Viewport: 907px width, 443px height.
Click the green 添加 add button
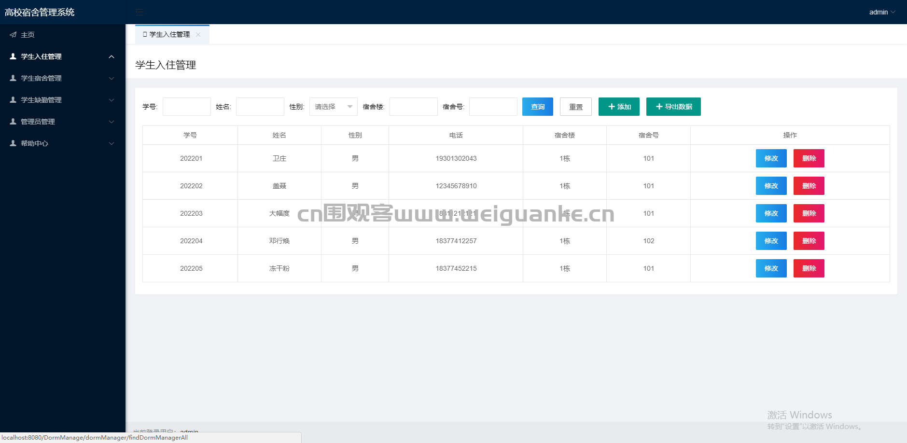[x=619, y=107]
